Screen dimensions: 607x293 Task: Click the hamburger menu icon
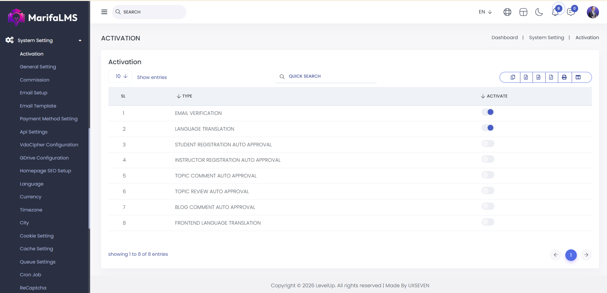[104, 12]
